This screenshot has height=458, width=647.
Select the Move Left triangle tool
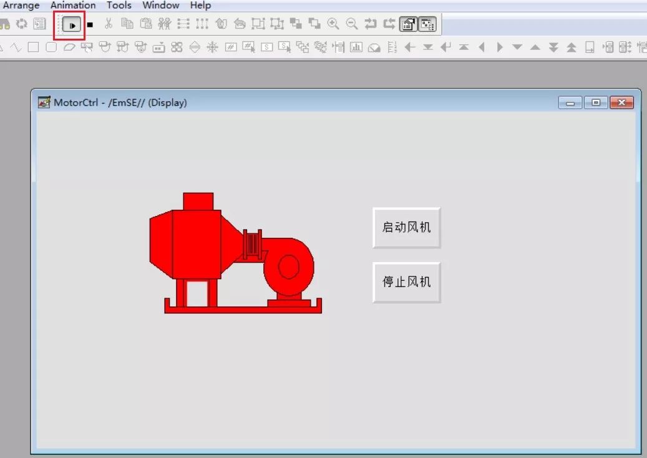(482, 47)
